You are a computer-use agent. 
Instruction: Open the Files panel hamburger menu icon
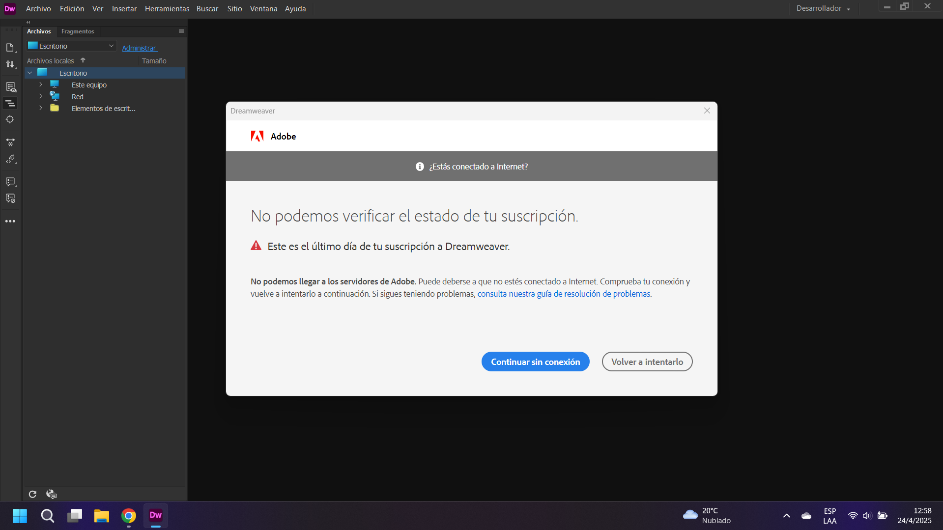[181, 31]
